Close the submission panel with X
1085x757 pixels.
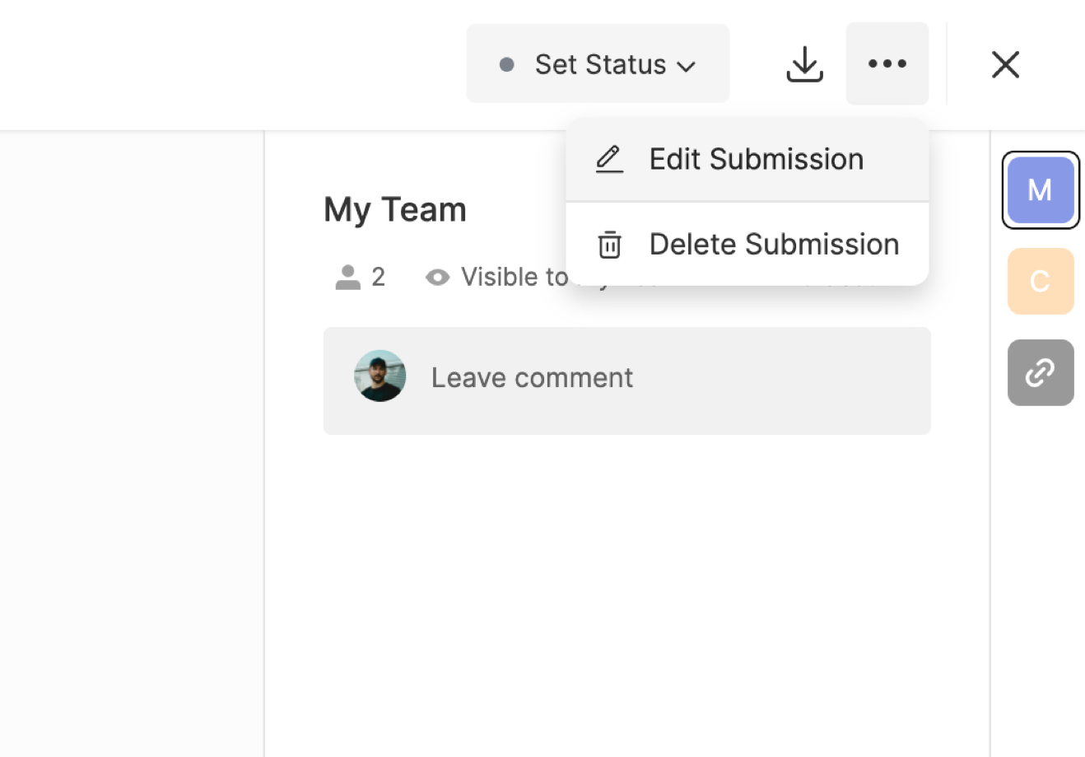1005,64
